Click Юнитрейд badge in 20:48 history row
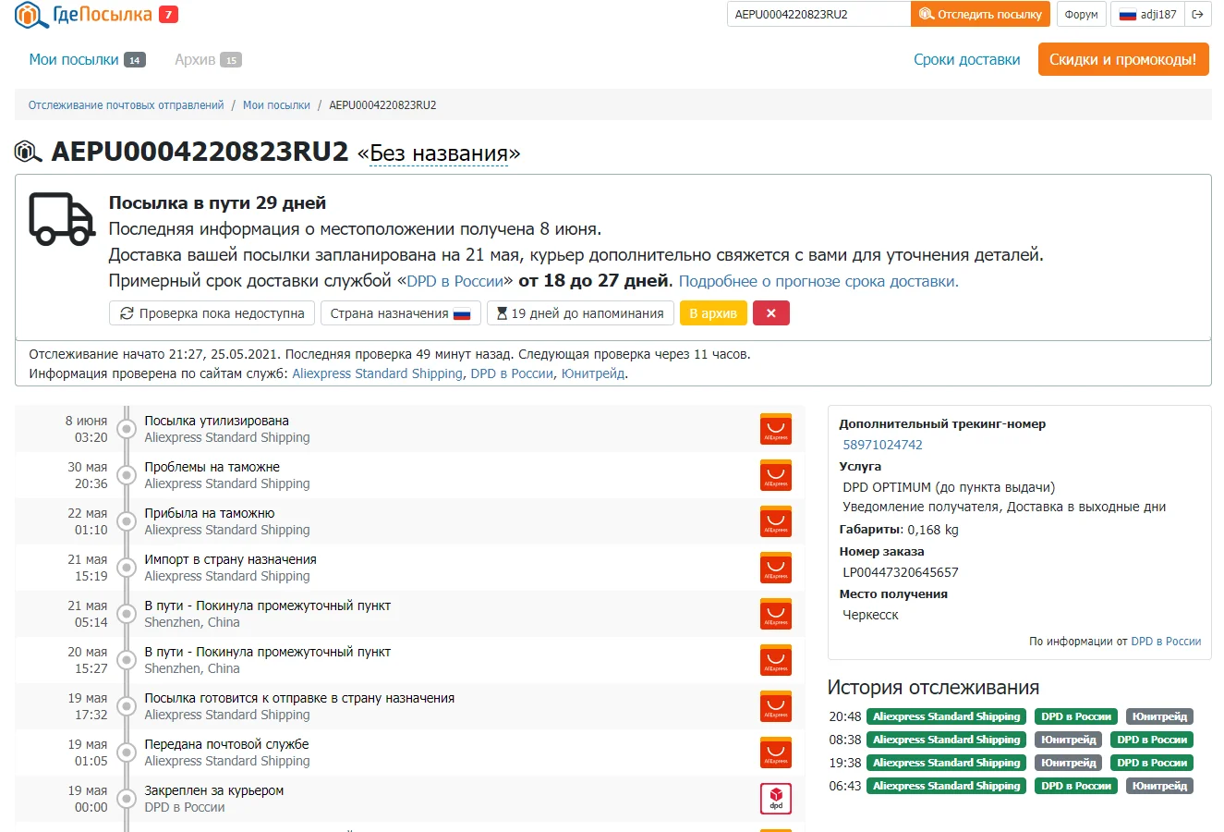Screen dimensions: 1224x832 (x=1159, y=716)
